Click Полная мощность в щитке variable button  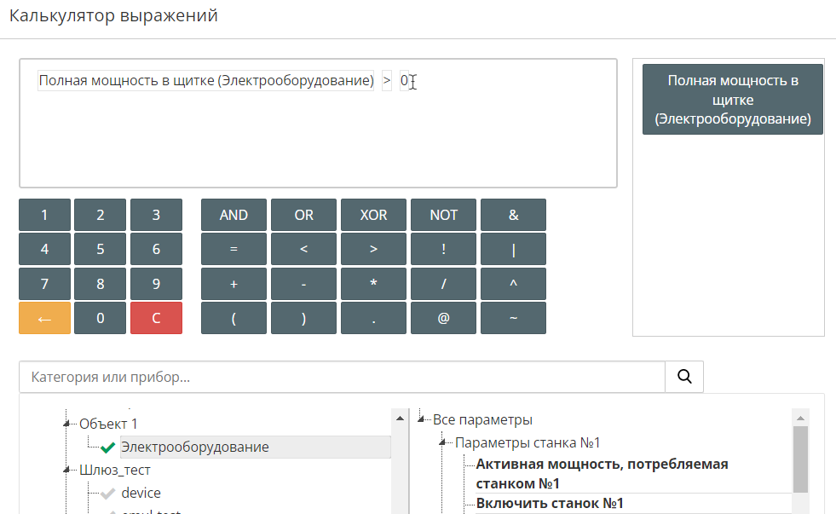pyautogui.click(x=732, y=100)
